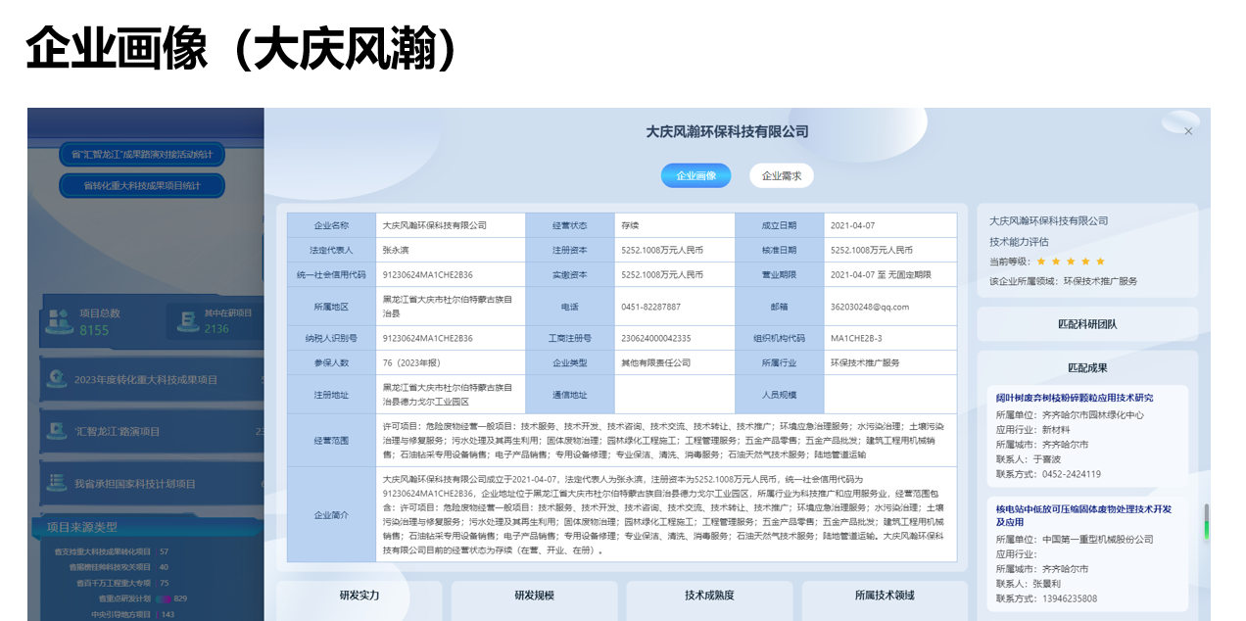Click the empty 通信地址 value cell
The image size is (1246, 621).
tap(674, 395)
